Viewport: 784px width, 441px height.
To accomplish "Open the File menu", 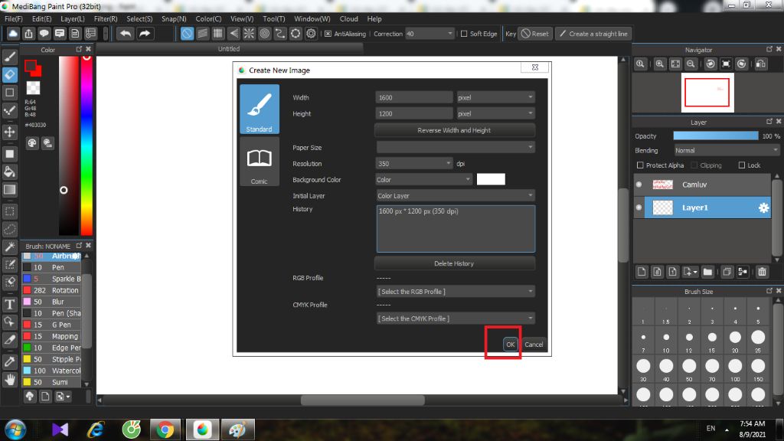I will tap(14, 18).
